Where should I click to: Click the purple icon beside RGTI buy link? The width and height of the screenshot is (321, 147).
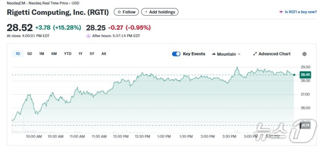click(281, 12)
